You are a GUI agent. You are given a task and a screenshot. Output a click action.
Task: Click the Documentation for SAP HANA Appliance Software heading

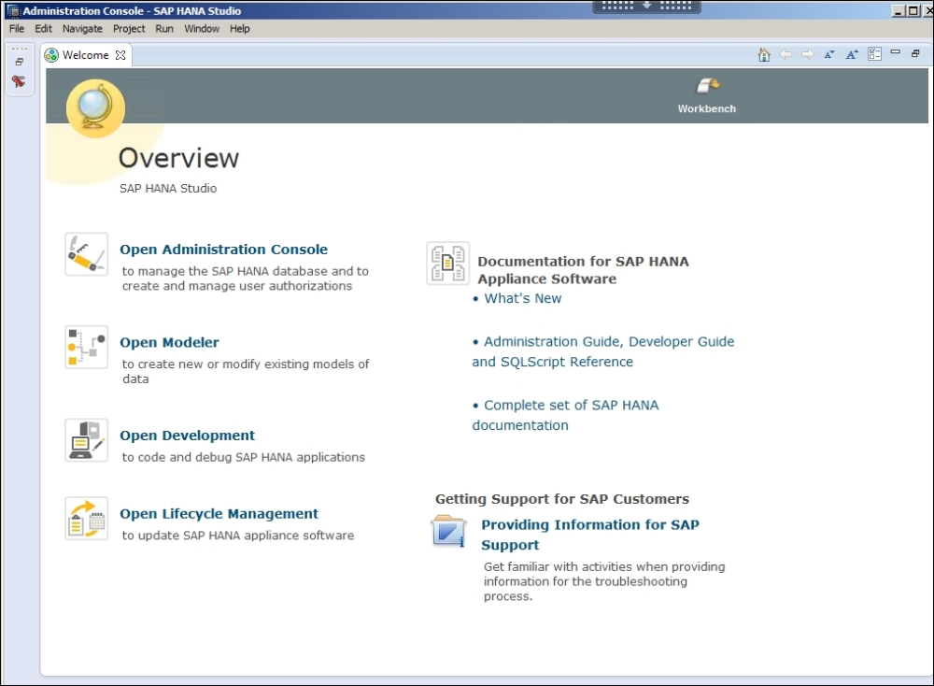(x=583, y=270)
